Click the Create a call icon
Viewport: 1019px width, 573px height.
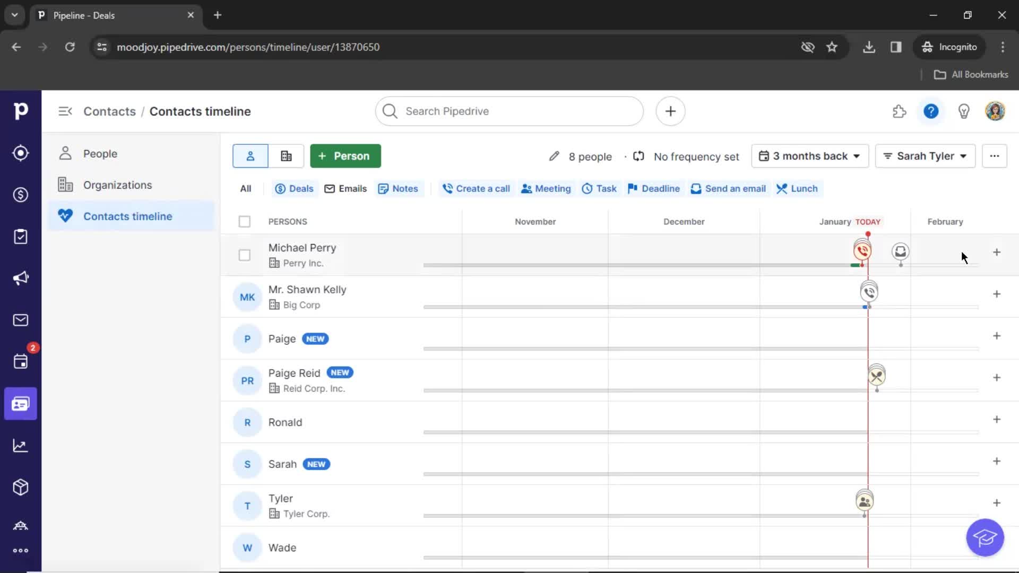(x=447, y=188)
